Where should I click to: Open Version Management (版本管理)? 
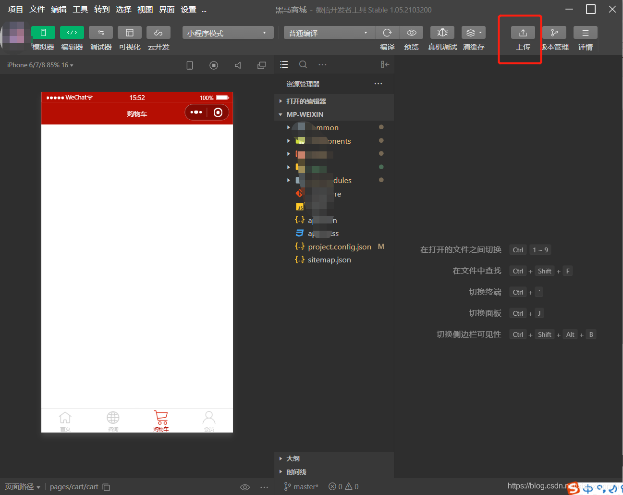[554, 32]
